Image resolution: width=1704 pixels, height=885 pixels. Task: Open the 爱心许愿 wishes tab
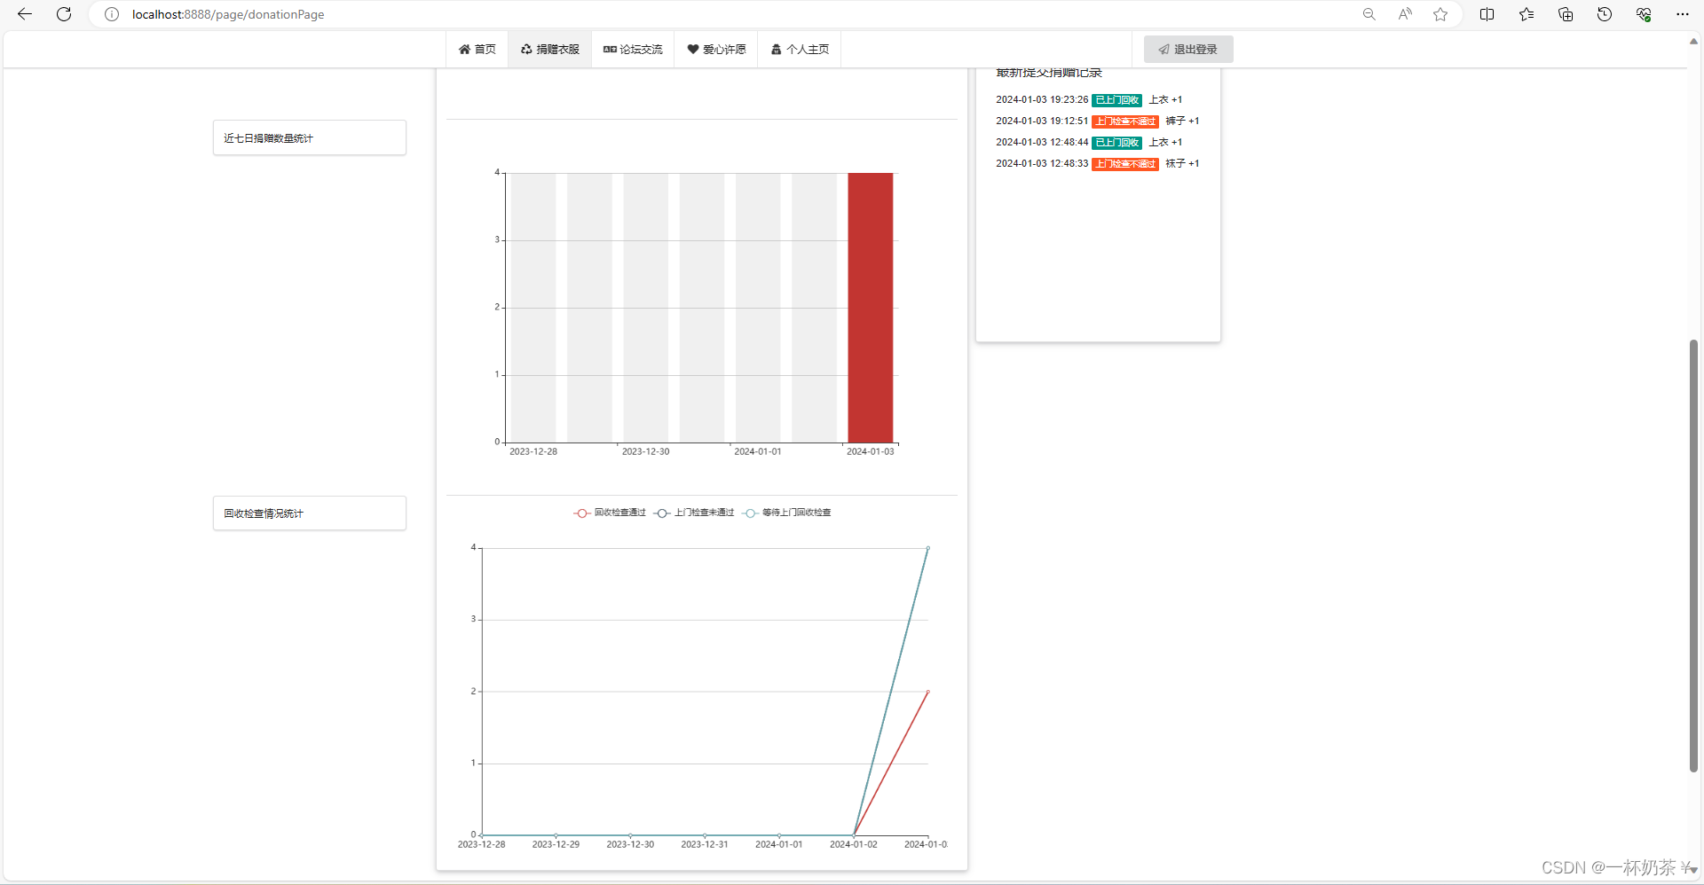(716, 50)
